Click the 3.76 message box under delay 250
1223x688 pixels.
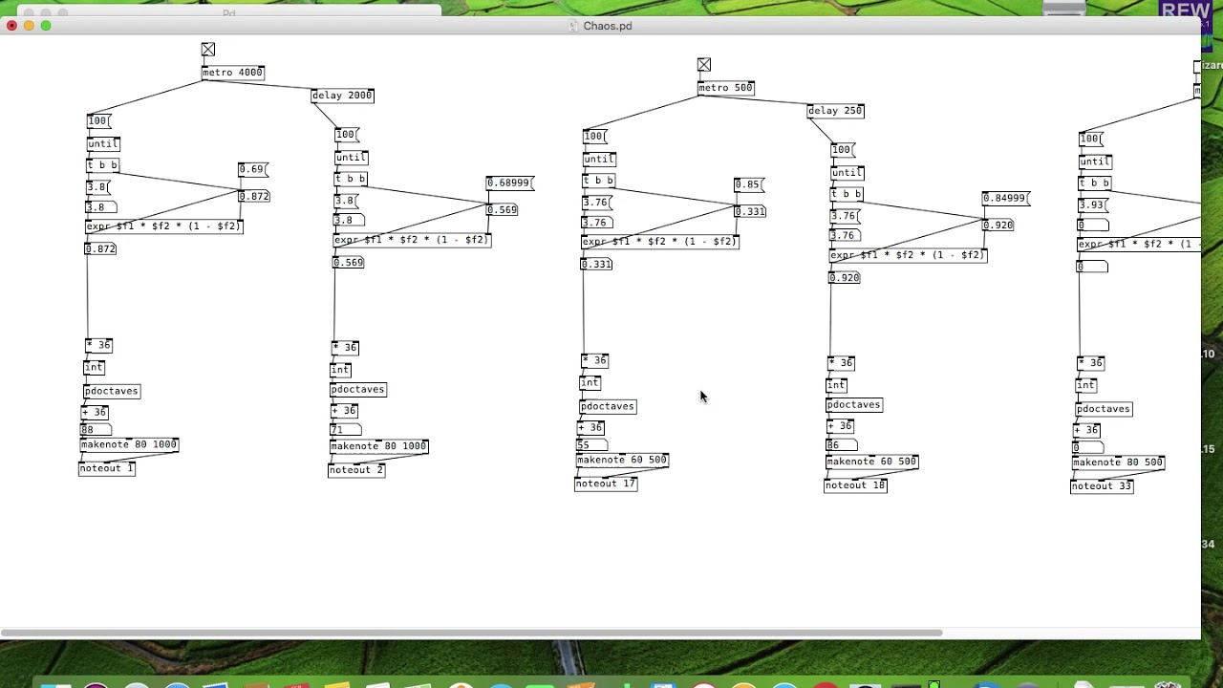845,217
